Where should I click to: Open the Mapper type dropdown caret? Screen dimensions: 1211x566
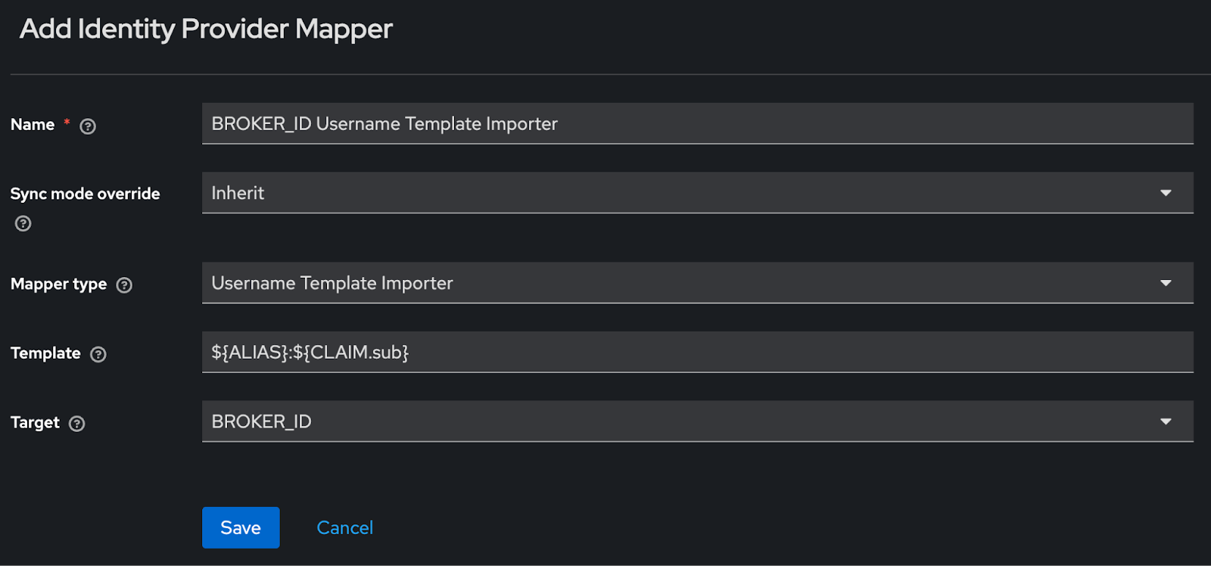(1166, 283)
